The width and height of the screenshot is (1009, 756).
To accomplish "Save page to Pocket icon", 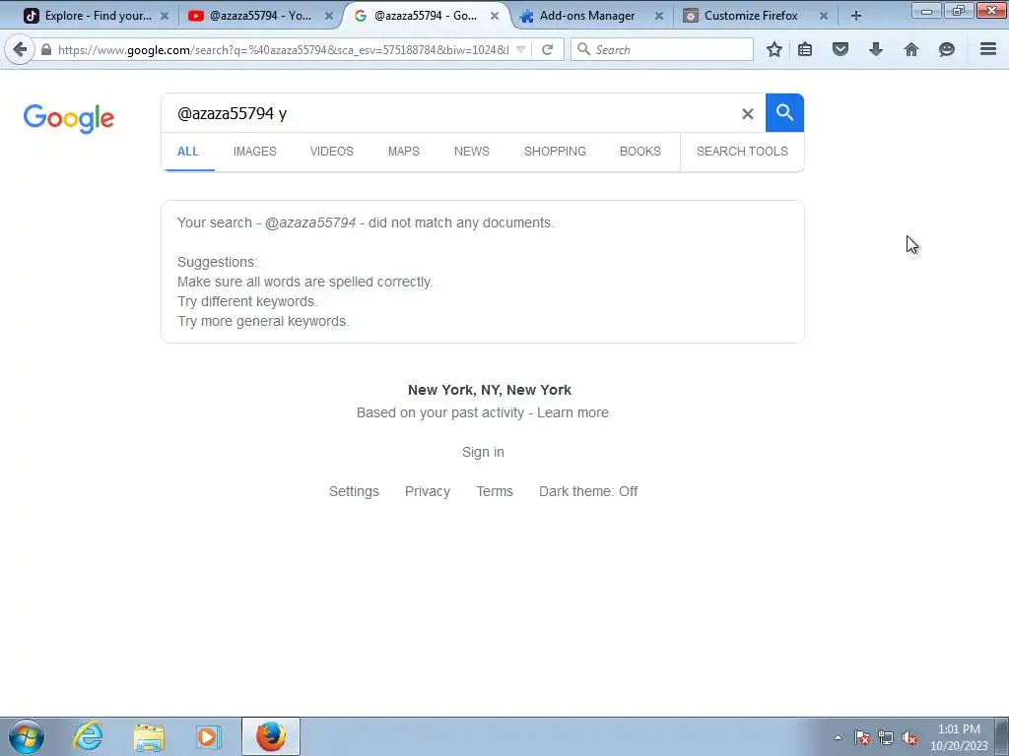I will [841, 49].
